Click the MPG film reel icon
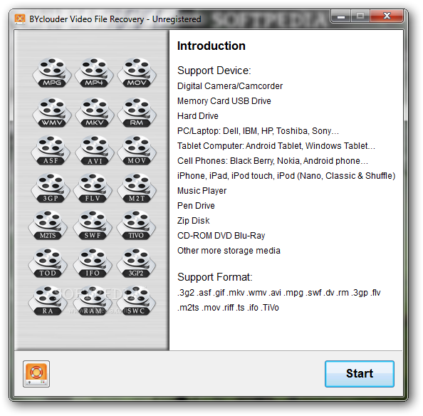Screen dimensions: 423x416 (x=52, y=72)
